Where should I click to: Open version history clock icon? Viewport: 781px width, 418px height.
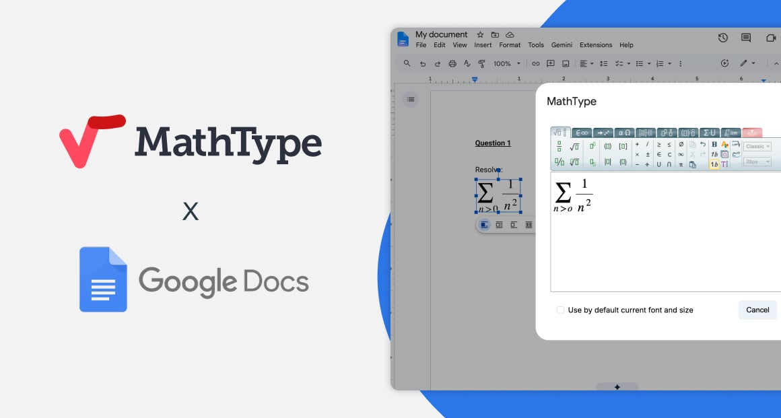click(722, 38)
